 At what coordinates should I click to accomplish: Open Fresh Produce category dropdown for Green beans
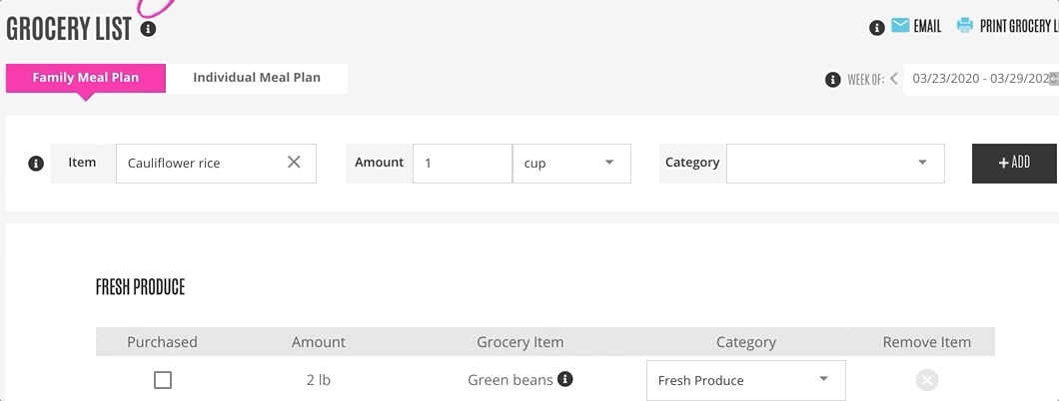coord(745,380)
